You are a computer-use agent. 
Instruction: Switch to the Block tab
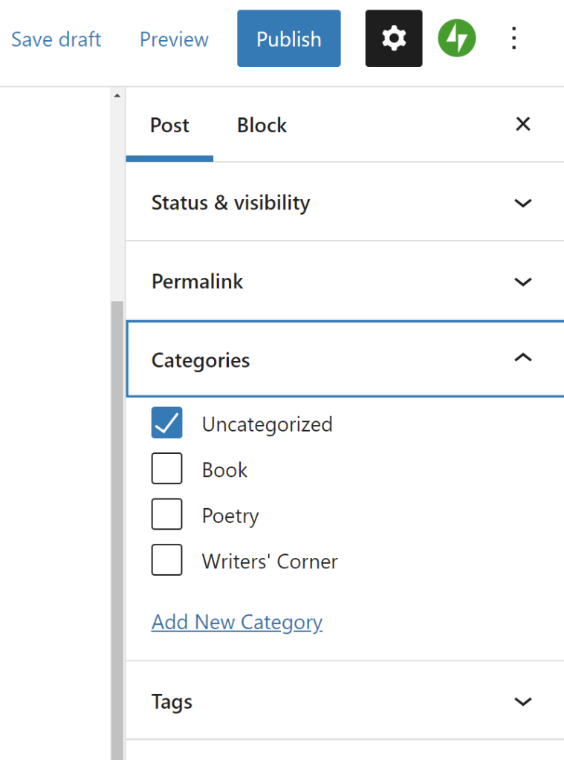(x=262, y=126)
